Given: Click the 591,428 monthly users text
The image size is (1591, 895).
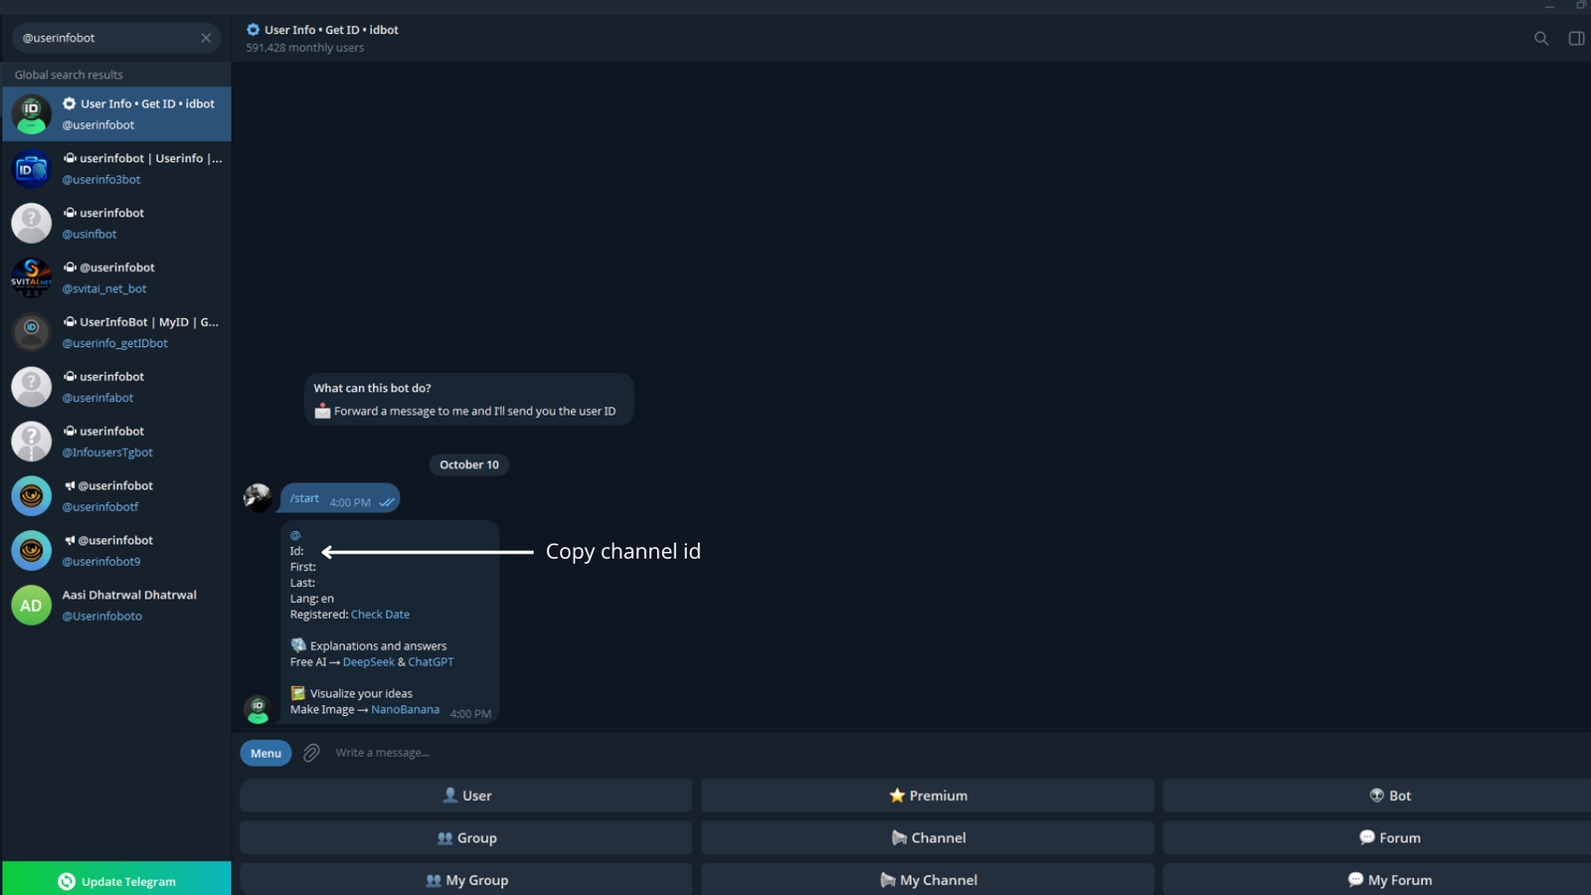Looking at the screenshot, I should pos(305,48).
